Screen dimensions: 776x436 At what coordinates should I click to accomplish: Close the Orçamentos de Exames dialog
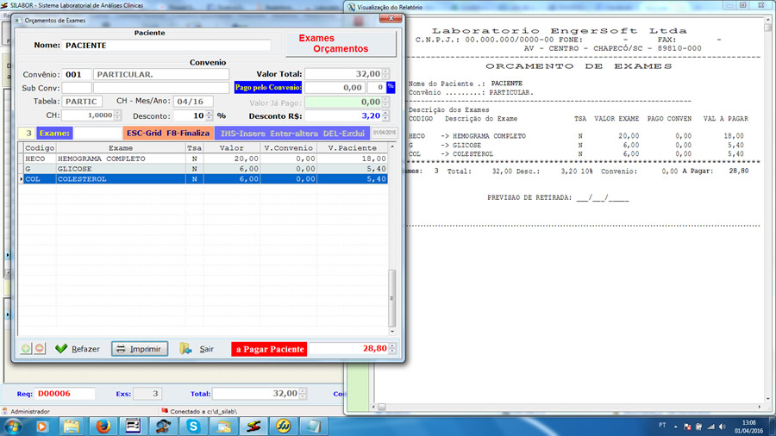(x=392, y=19)
